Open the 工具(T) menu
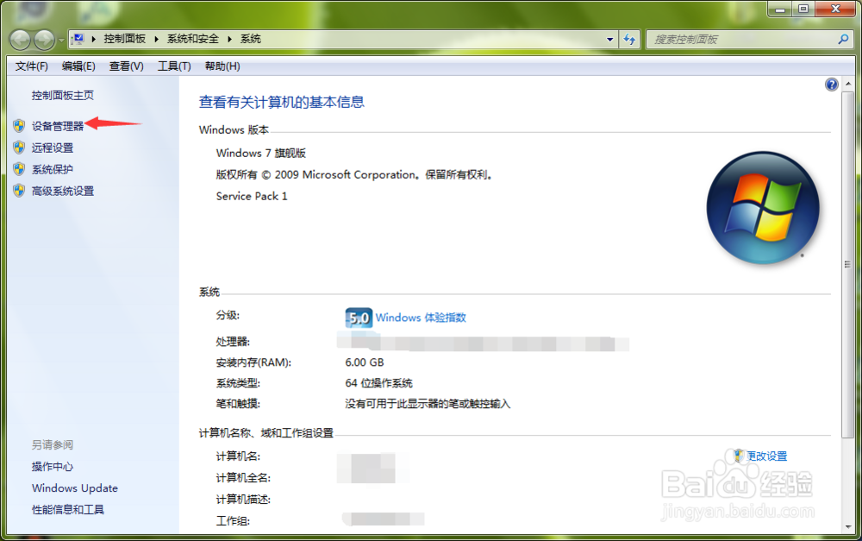The height and width of the screenshot is (541, 862). [174, 66]
